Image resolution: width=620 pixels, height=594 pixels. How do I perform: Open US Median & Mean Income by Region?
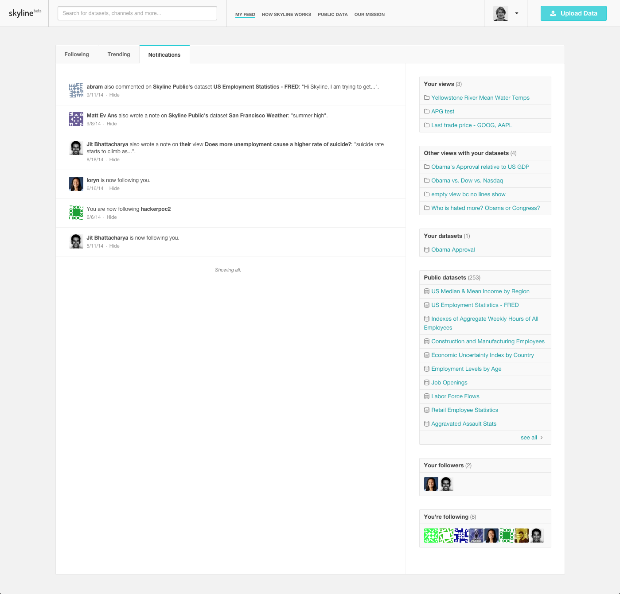click(x=480, y=291)
